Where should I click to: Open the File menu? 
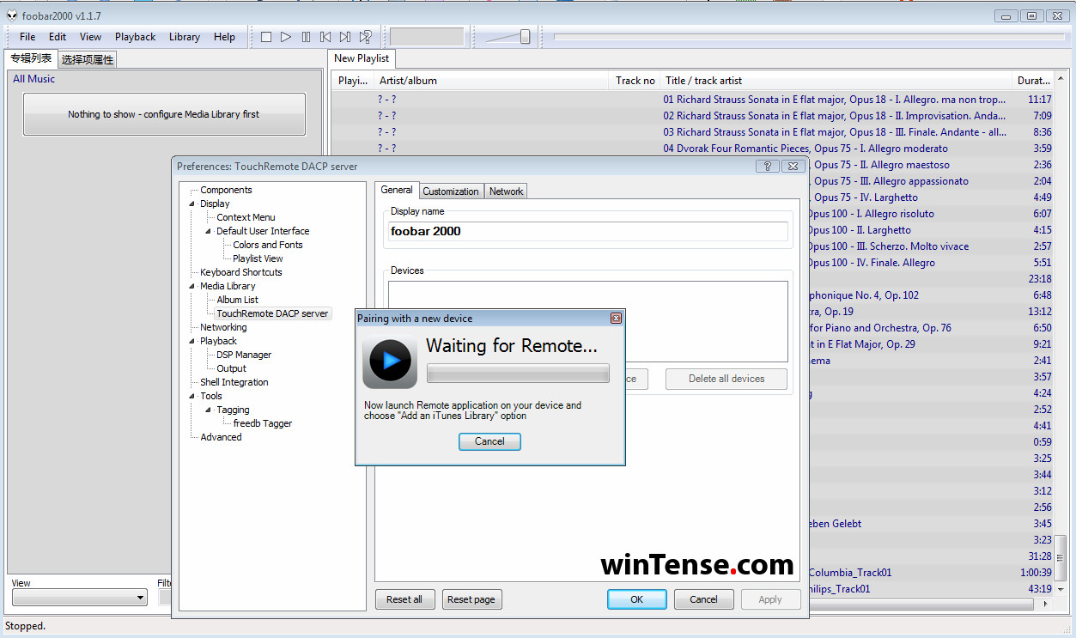[27, 37]
